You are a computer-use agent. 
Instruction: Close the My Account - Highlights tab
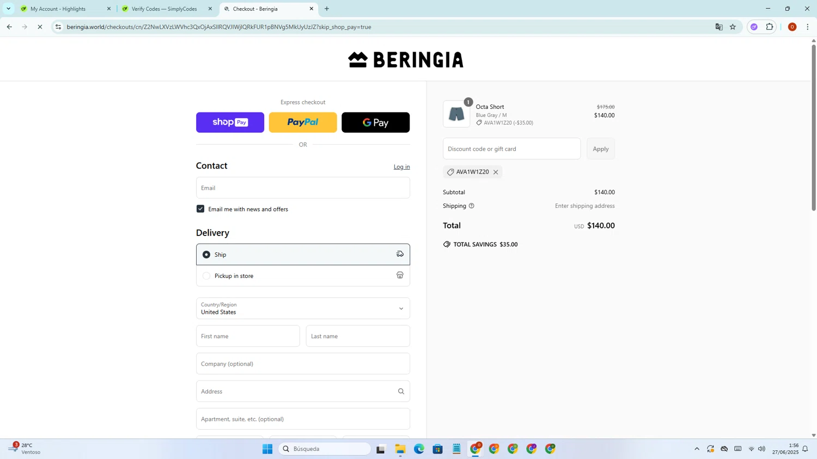[108, 9]
